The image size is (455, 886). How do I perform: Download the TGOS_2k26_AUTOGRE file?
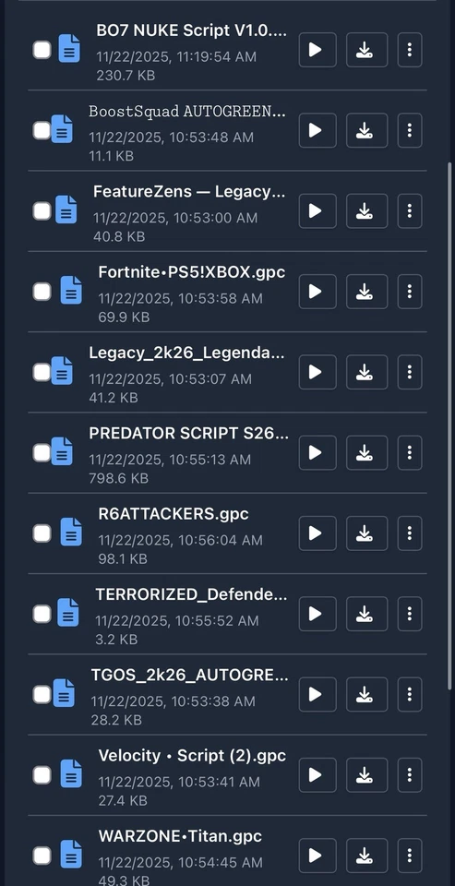click(x=366, y=694)
